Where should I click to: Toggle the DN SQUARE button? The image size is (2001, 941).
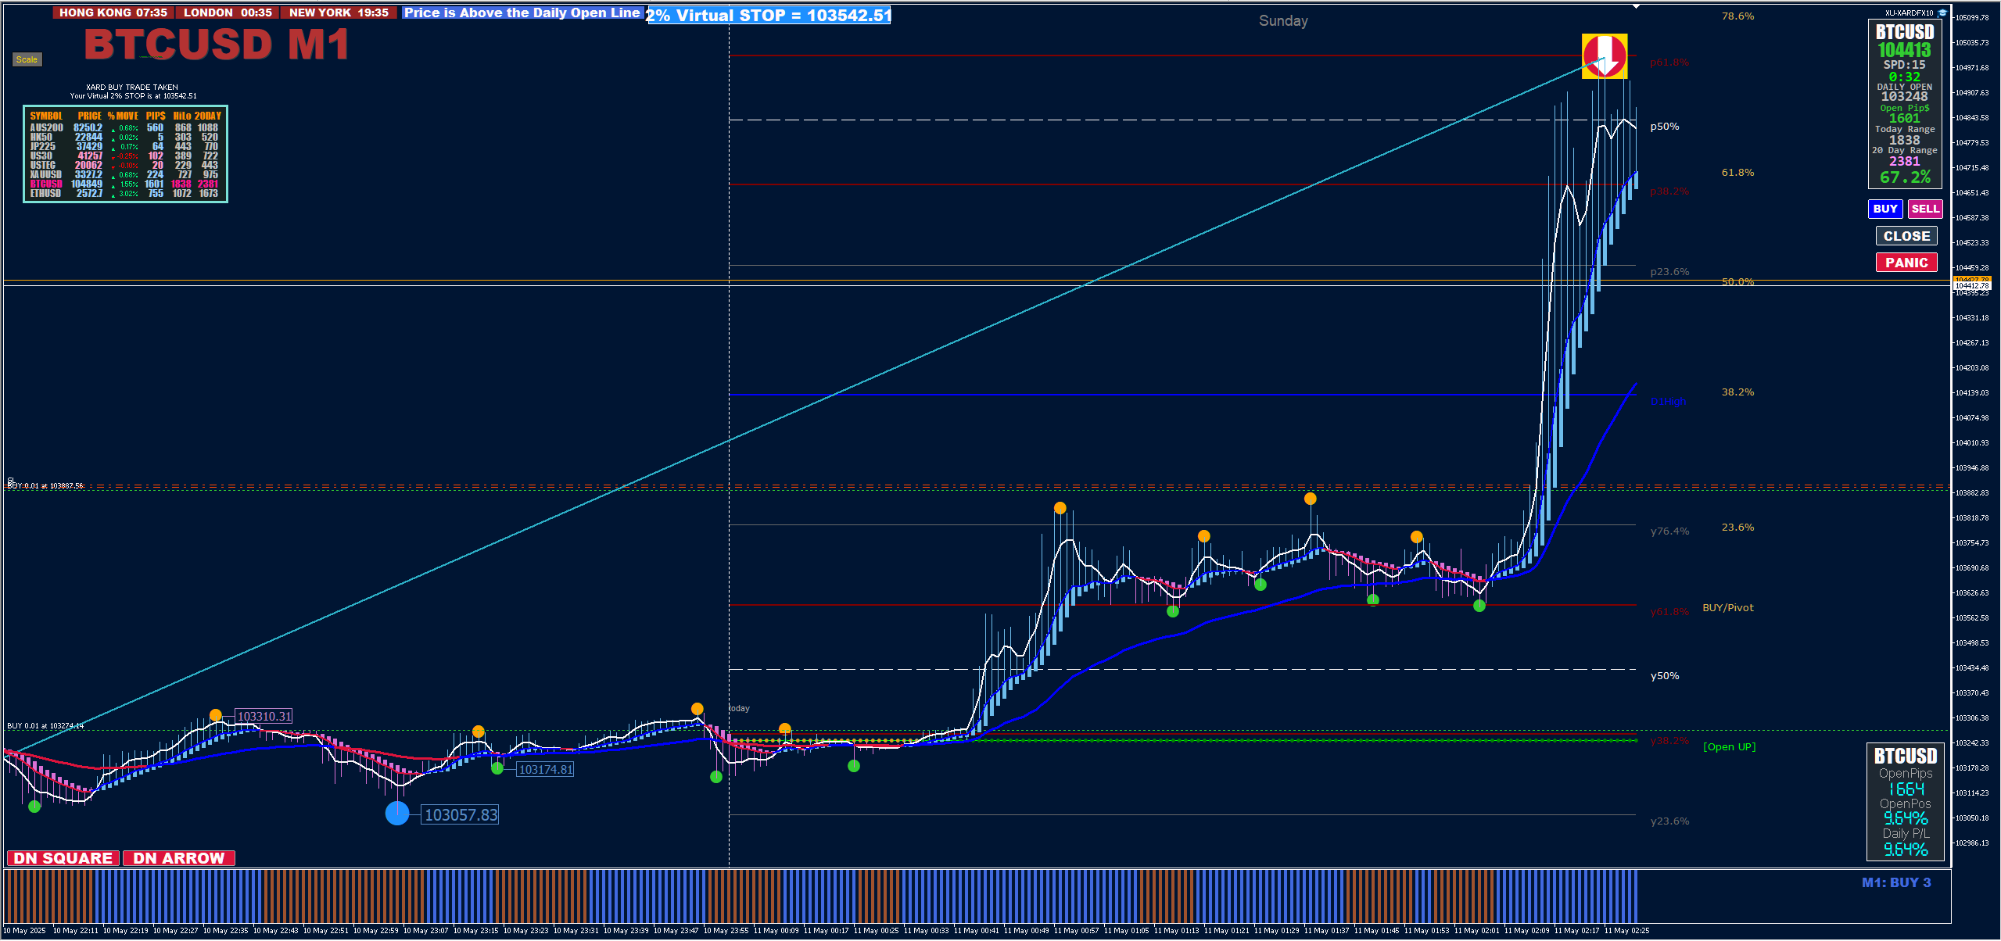pyautogui.click(x=63, y=858)
